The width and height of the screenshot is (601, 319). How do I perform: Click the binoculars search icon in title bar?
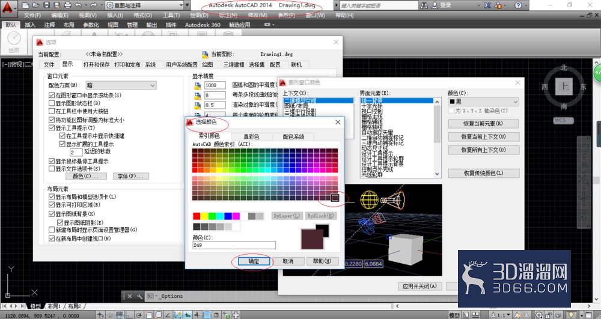(424, 5)
